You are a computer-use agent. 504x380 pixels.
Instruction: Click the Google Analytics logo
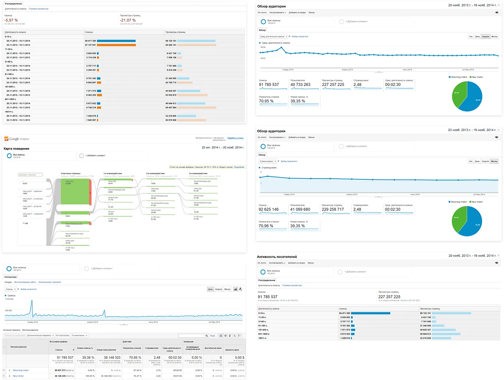coord(16,139)
